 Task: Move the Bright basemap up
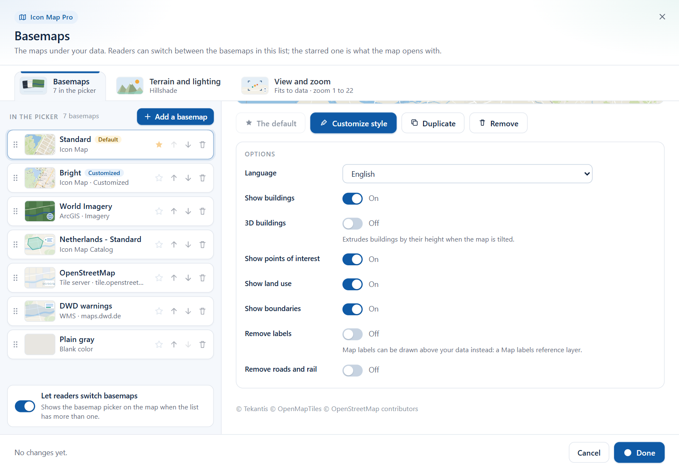pos(174,178)
